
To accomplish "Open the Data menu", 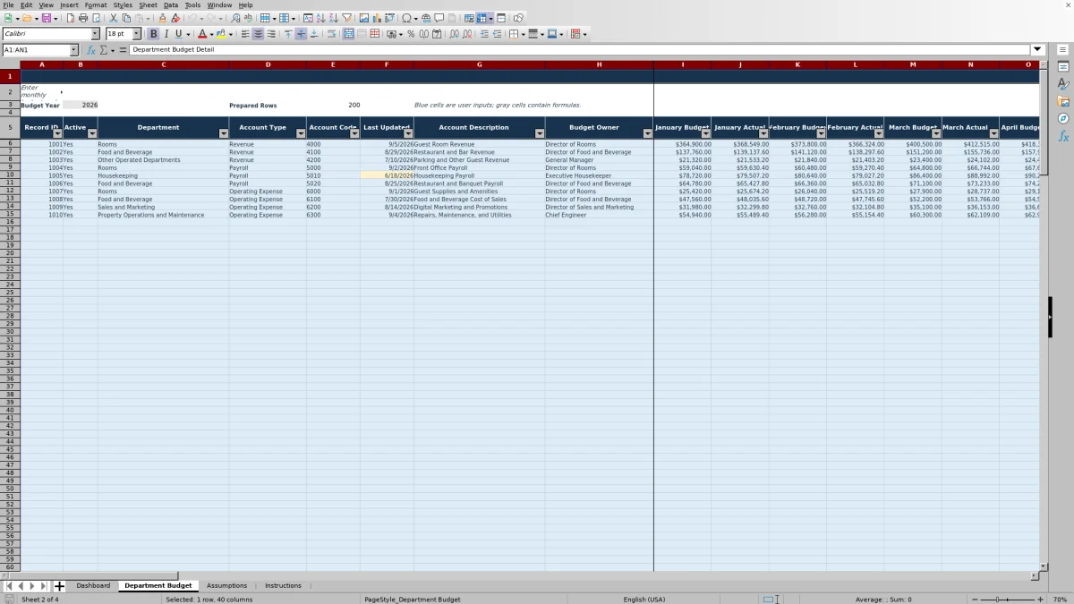I will [170, 4].
